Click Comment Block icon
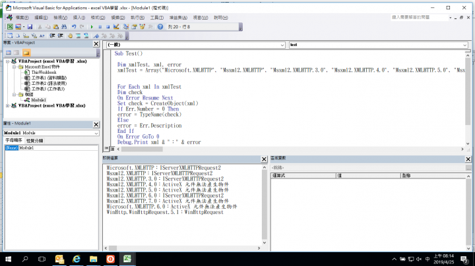 (78, 36)
